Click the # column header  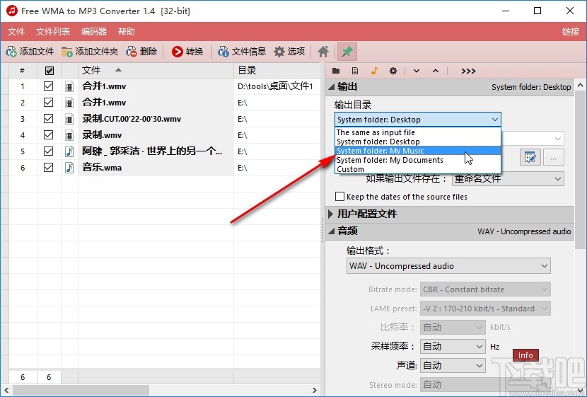23,70
